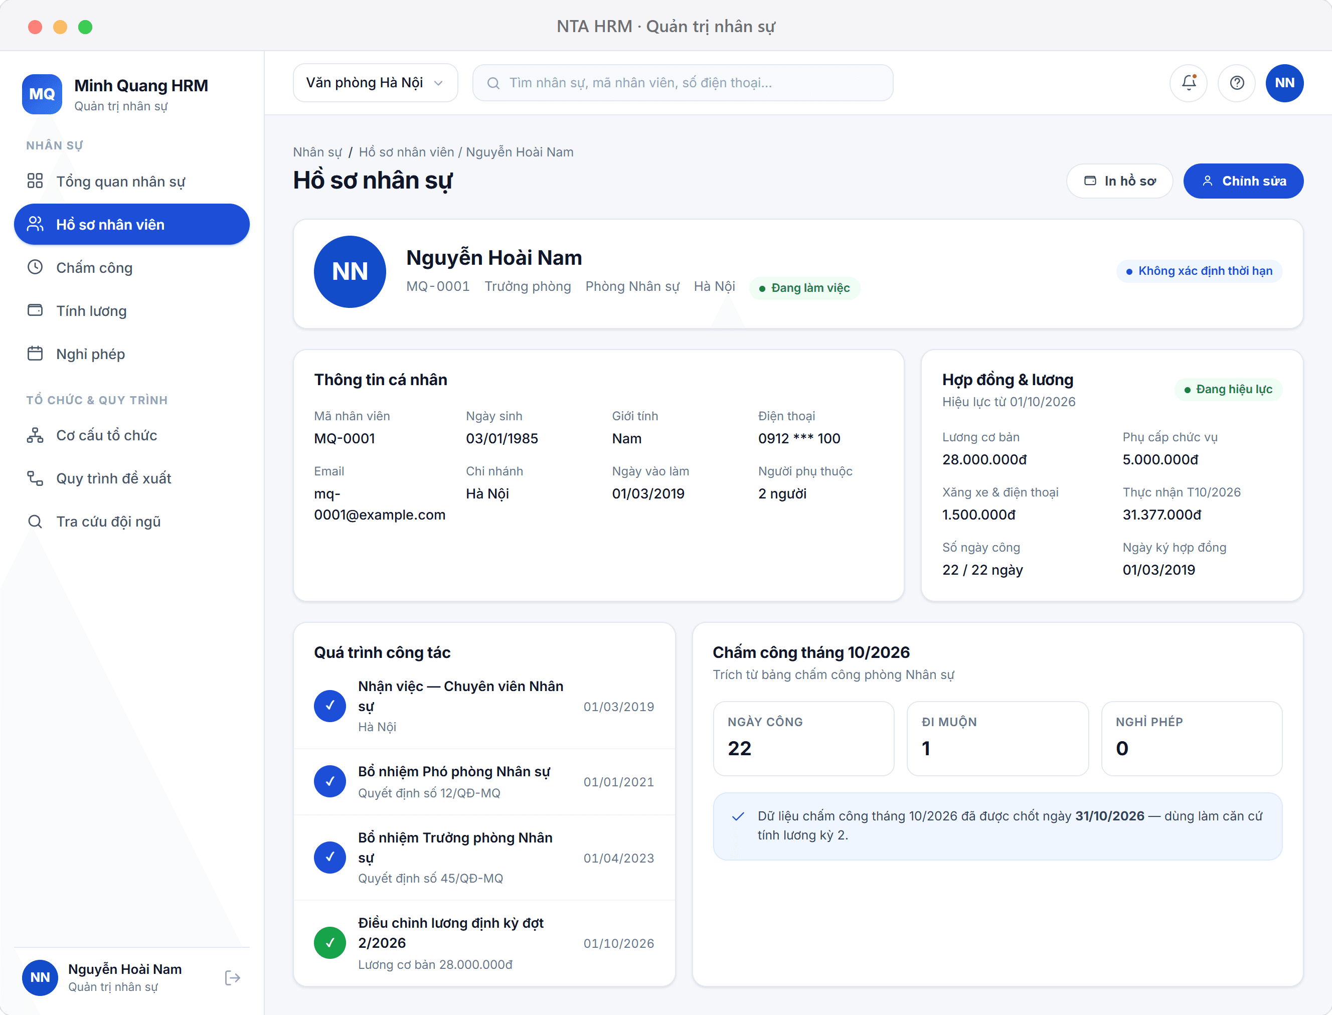Click Quyết định số 45/QĐ-MQ text
Viewport: 1332px width, 1015px height.
(x=430, y=879)
